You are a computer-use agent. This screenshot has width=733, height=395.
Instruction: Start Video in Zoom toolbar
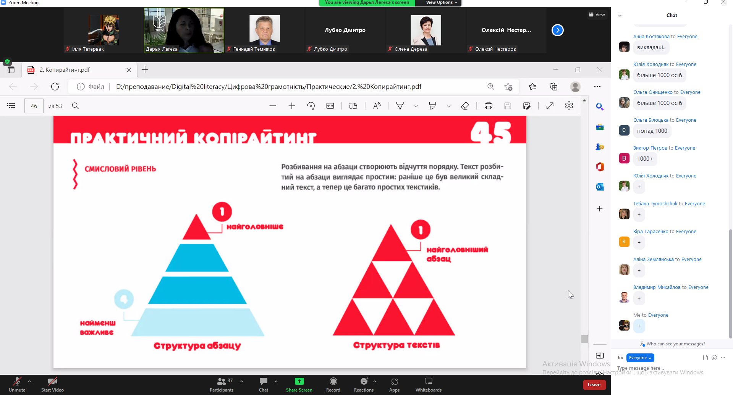coord(52,384)
